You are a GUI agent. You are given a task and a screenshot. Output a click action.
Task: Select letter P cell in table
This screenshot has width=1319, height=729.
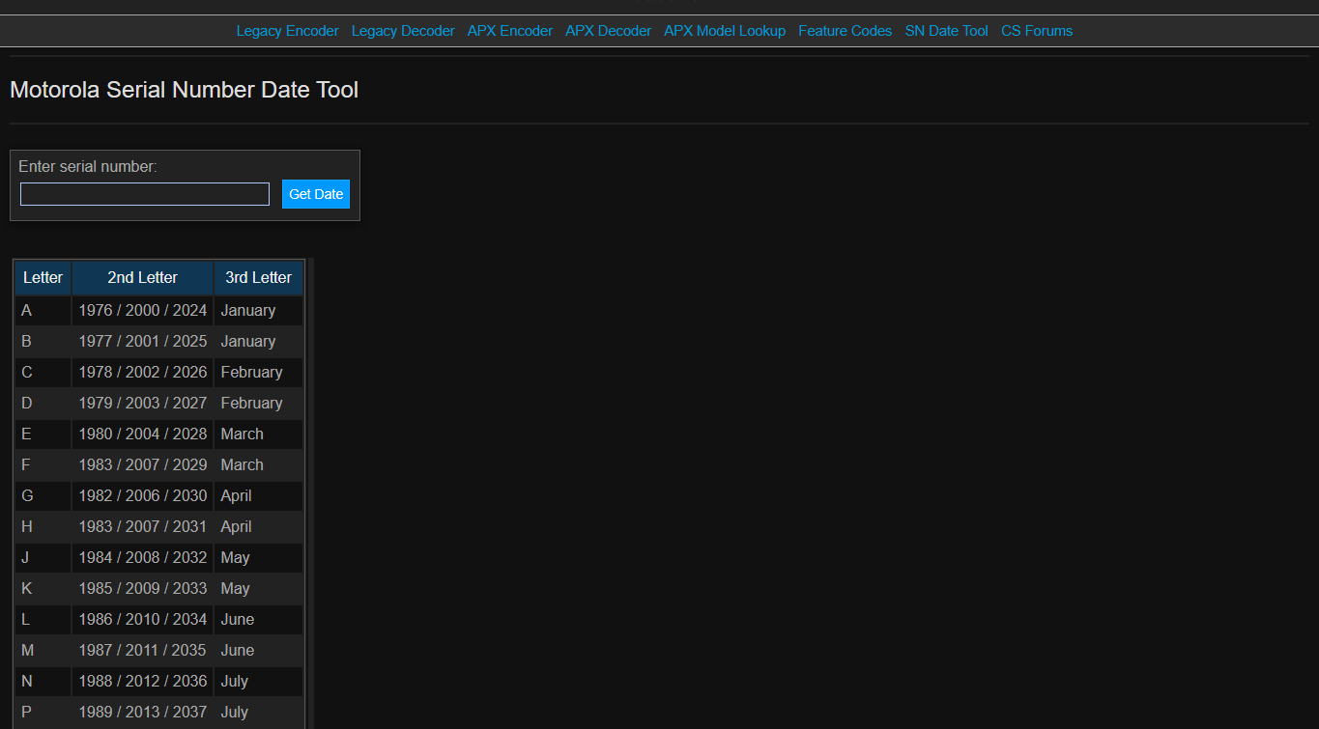[x=43, y=713]
